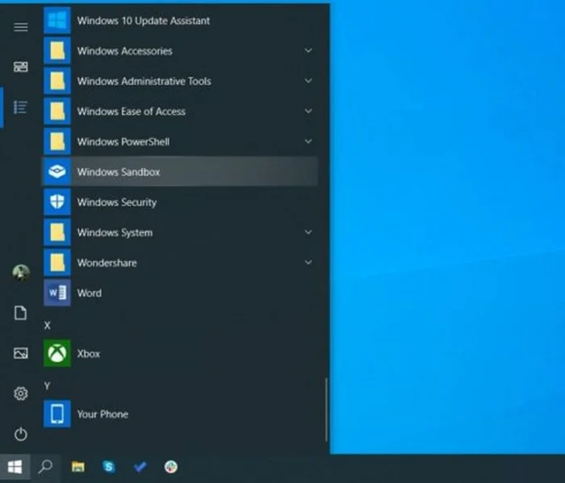The image size is (565, 483).
Task: Expand Windows System chevron
Action: coord(308,231)
